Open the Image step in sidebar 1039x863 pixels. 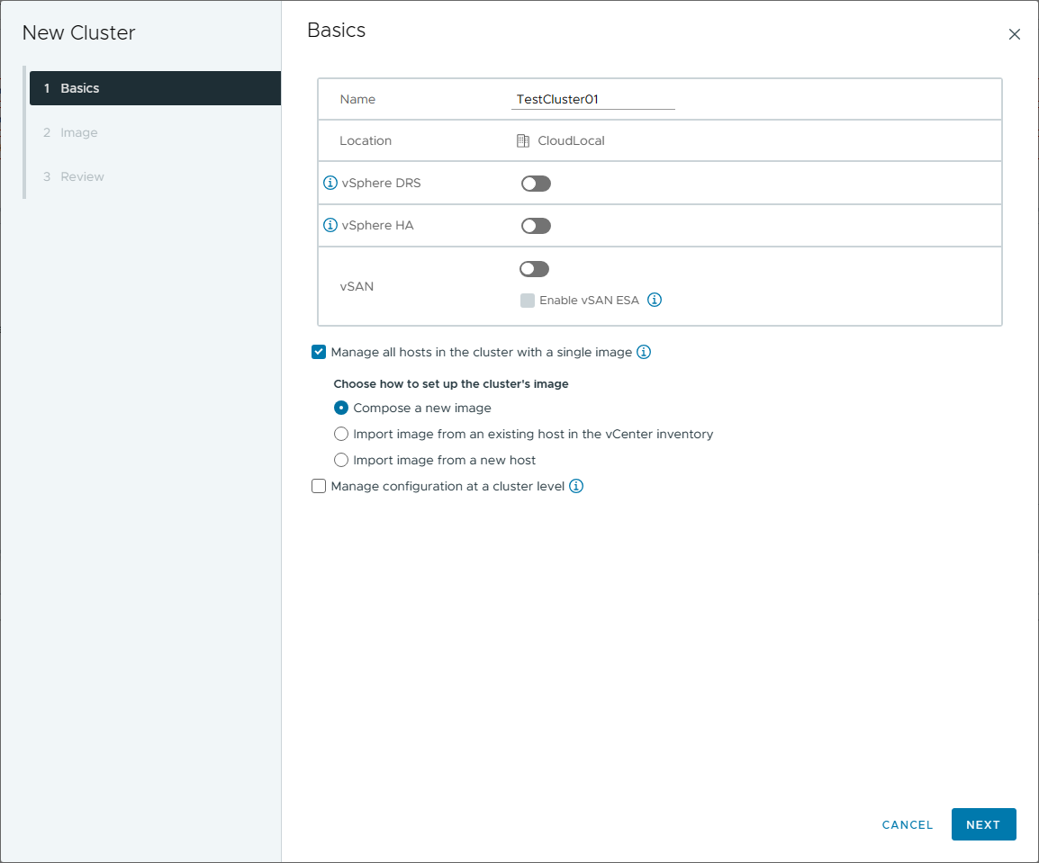pyautogui.click(x=79, y=133)
